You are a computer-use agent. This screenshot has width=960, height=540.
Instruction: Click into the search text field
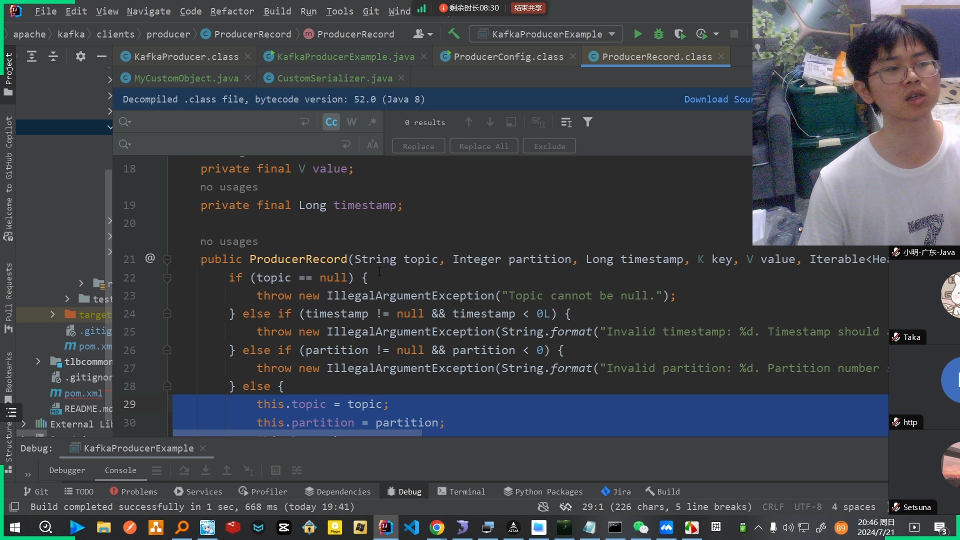pos(214,122)
